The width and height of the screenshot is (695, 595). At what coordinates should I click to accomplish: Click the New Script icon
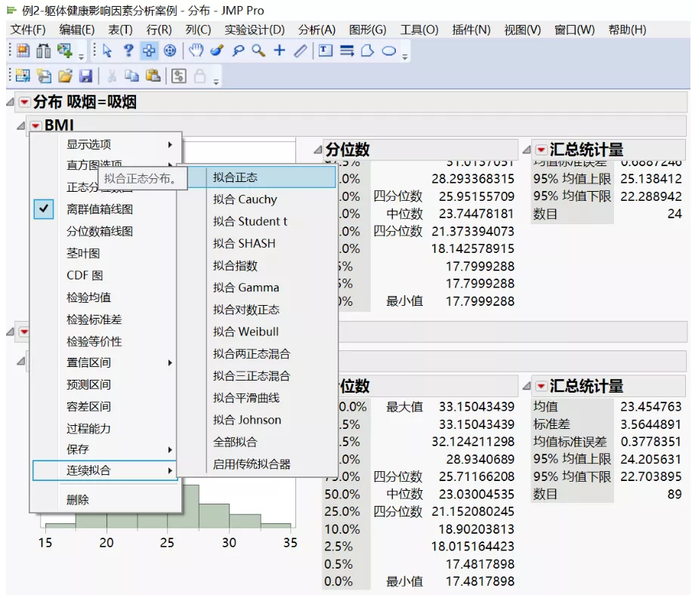[44, 76]
